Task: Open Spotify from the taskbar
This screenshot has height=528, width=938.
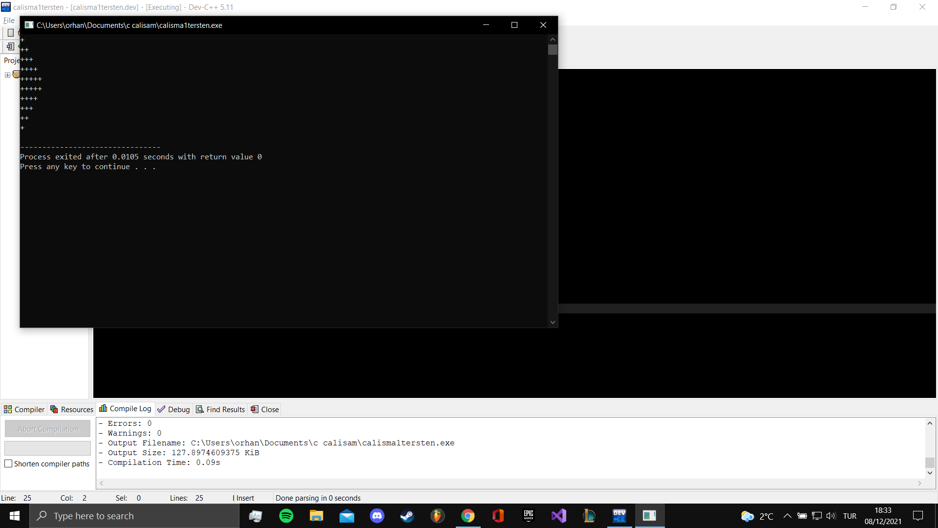Action: [286, 516]
